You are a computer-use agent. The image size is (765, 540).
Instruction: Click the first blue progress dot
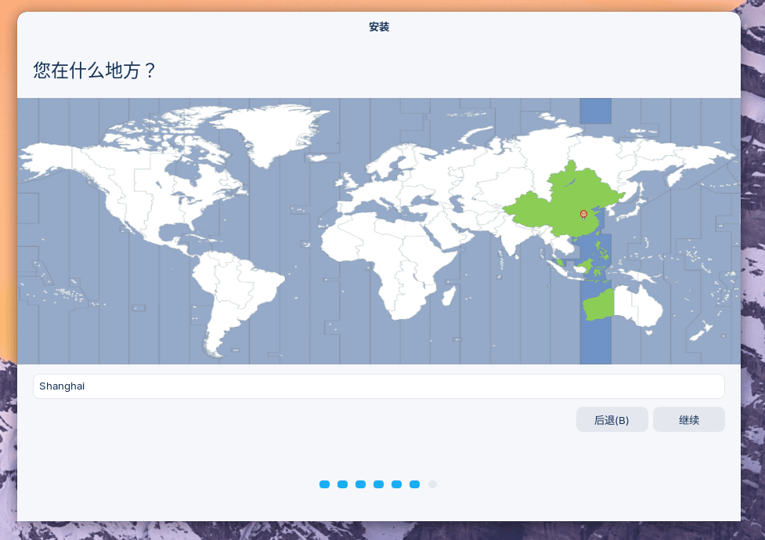[x=324, y=484]
